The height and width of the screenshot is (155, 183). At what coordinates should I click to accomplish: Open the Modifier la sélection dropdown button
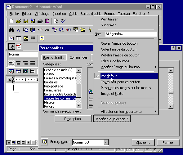pyautogui.click(x=112, y=119)
